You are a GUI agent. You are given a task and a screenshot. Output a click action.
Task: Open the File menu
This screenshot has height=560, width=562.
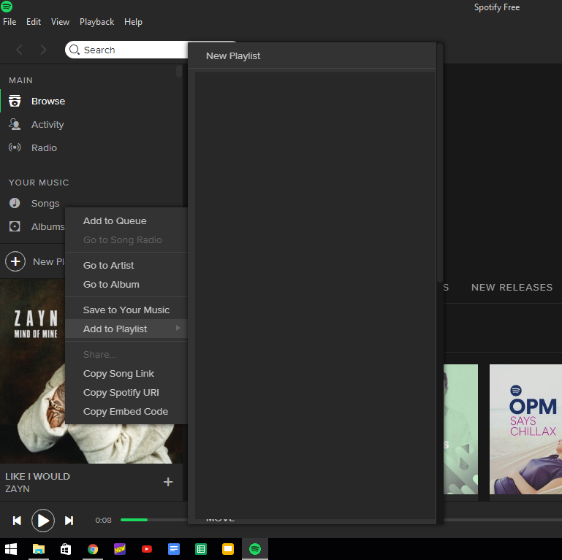(x=10, y=22)
